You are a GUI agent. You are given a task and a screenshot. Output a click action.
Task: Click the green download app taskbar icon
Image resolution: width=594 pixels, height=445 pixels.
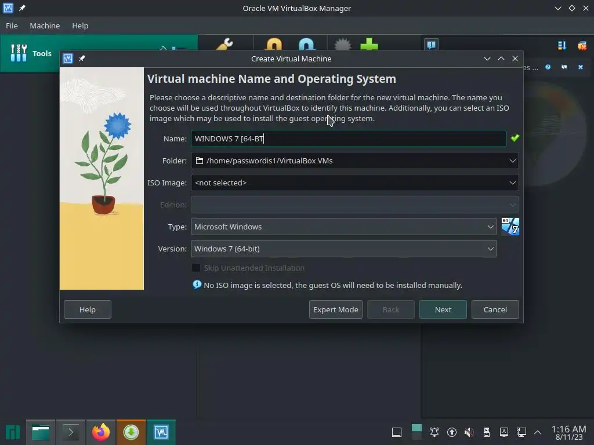131,432
